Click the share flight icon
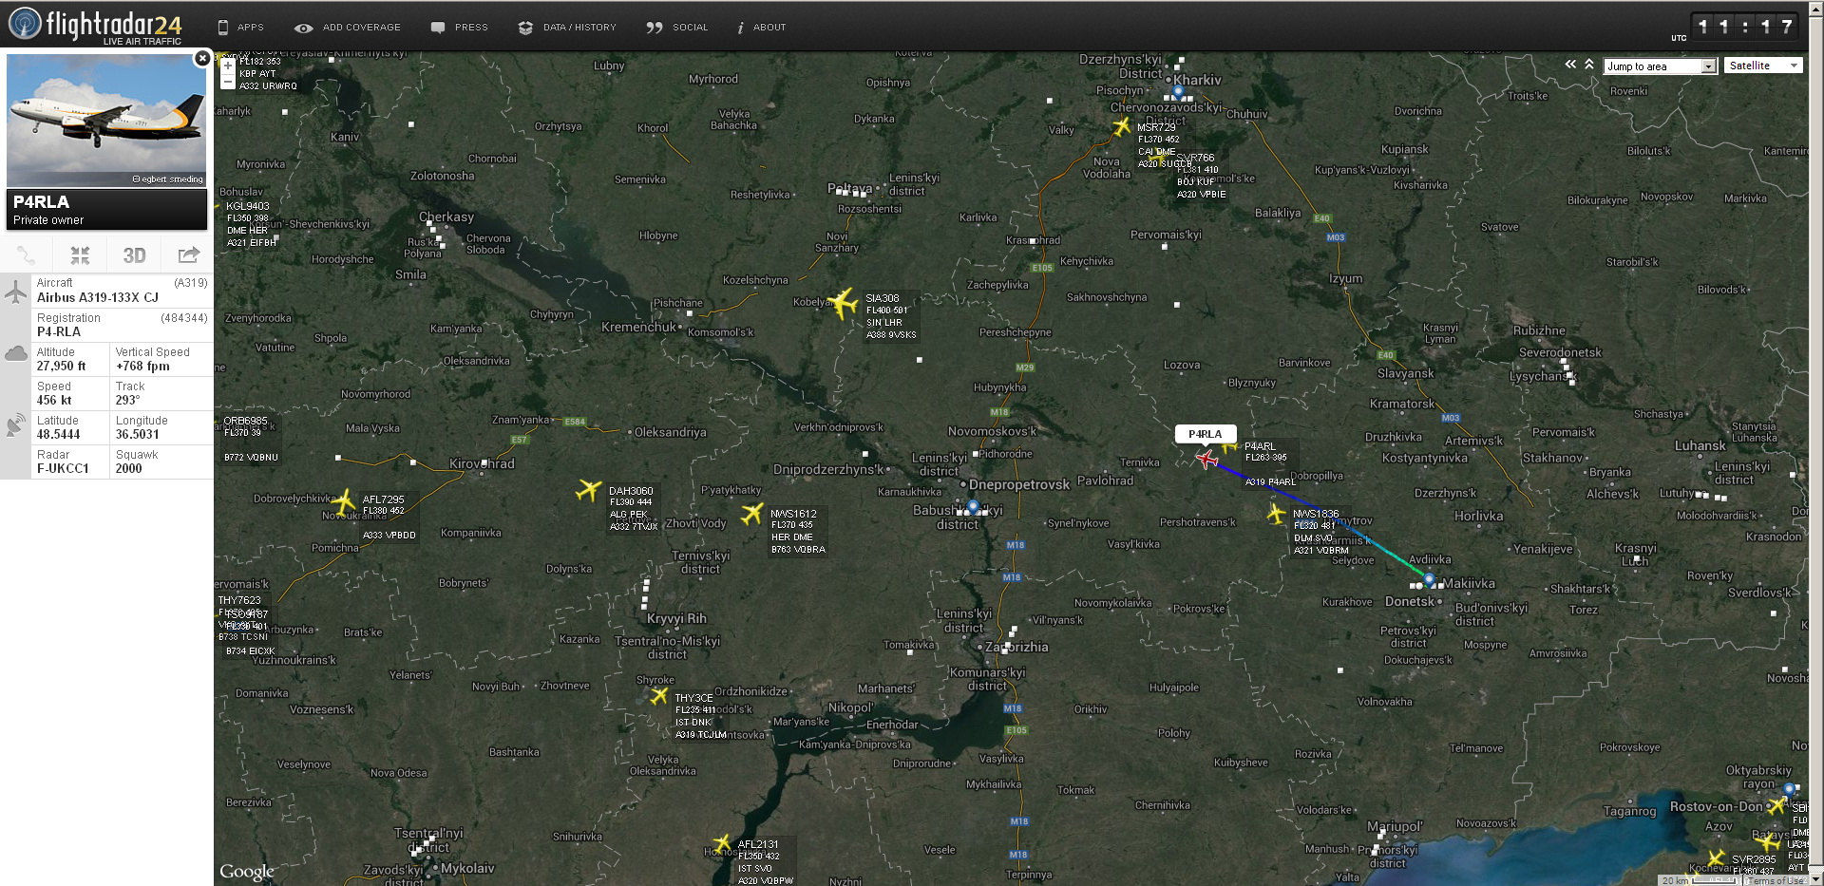Viewport: 1824px width, 886px height. 188,255
